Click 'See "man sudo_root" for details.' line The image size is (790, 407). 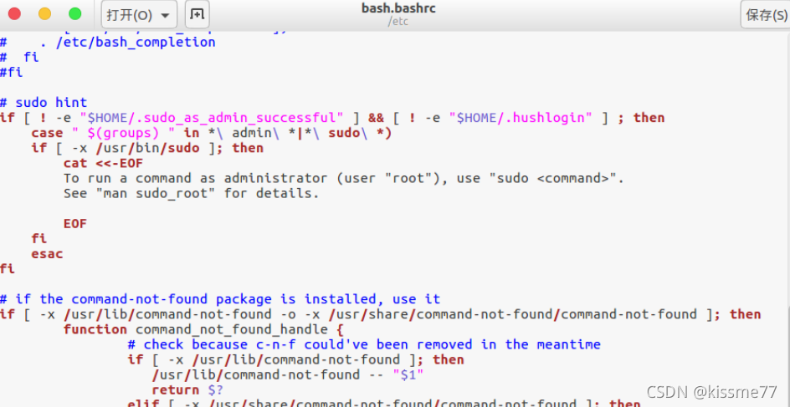192,193
